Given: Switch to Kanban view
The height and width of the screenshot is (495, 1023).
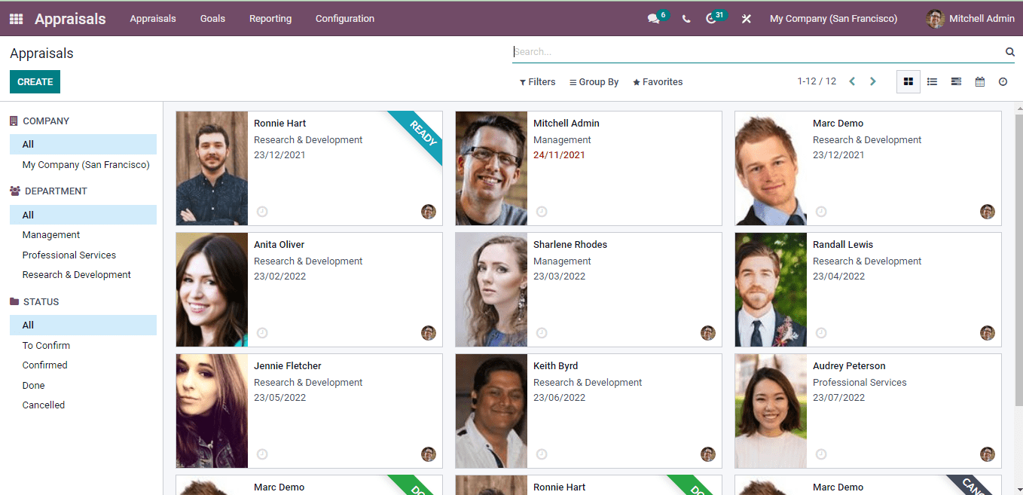Looking at the screenshot, I should (908, 81).
